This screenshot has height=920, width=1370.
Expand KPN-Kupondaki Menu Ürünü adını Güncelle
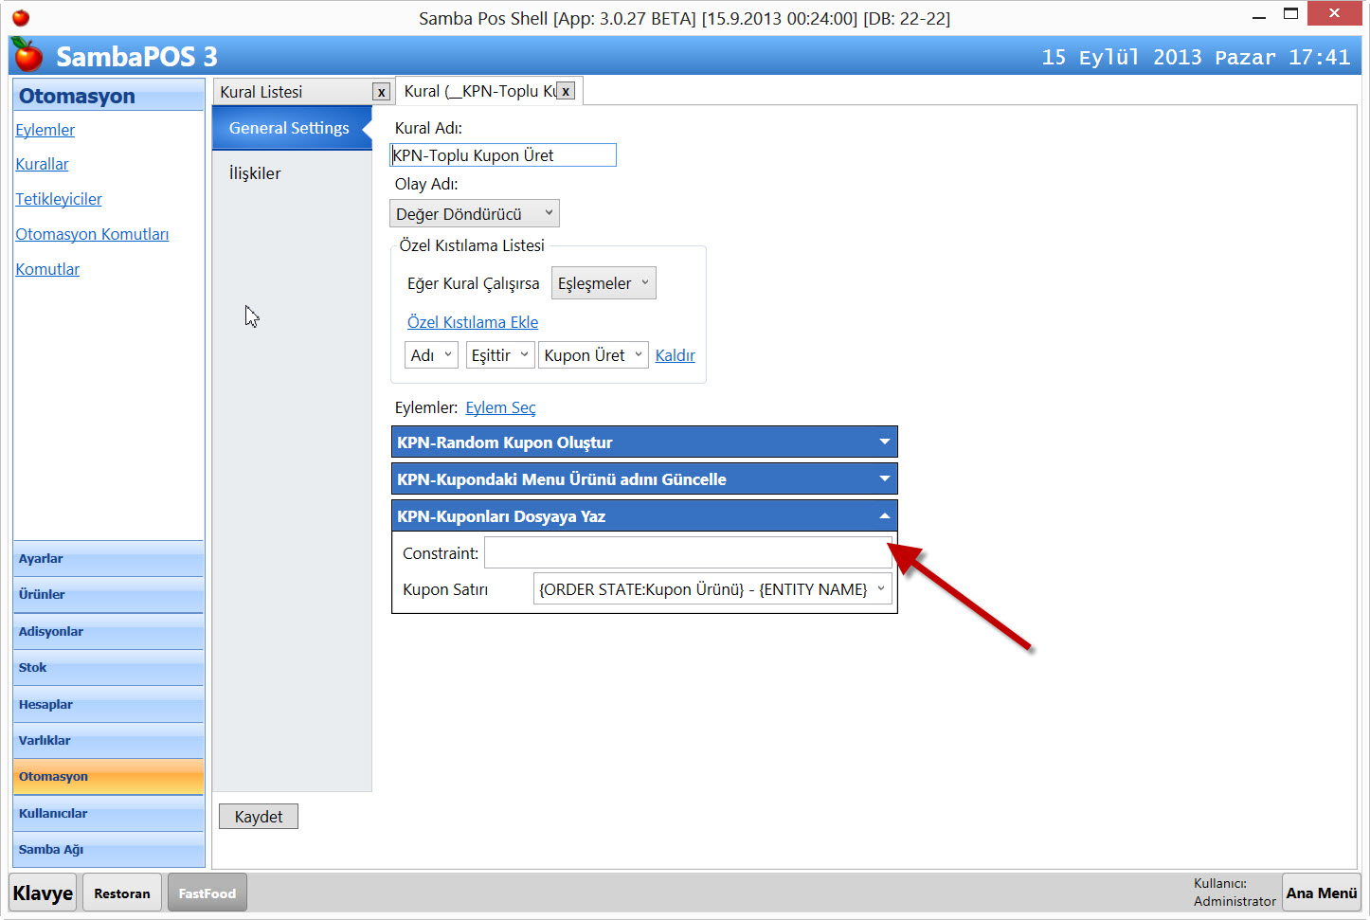884,479
